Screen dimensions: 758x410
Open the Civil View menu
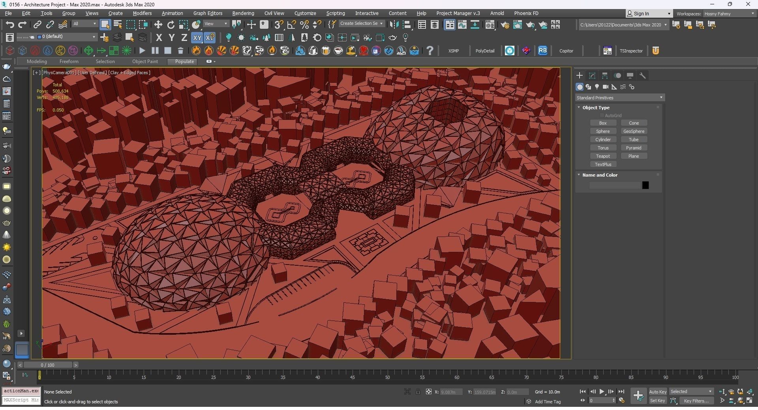point(274,13)
